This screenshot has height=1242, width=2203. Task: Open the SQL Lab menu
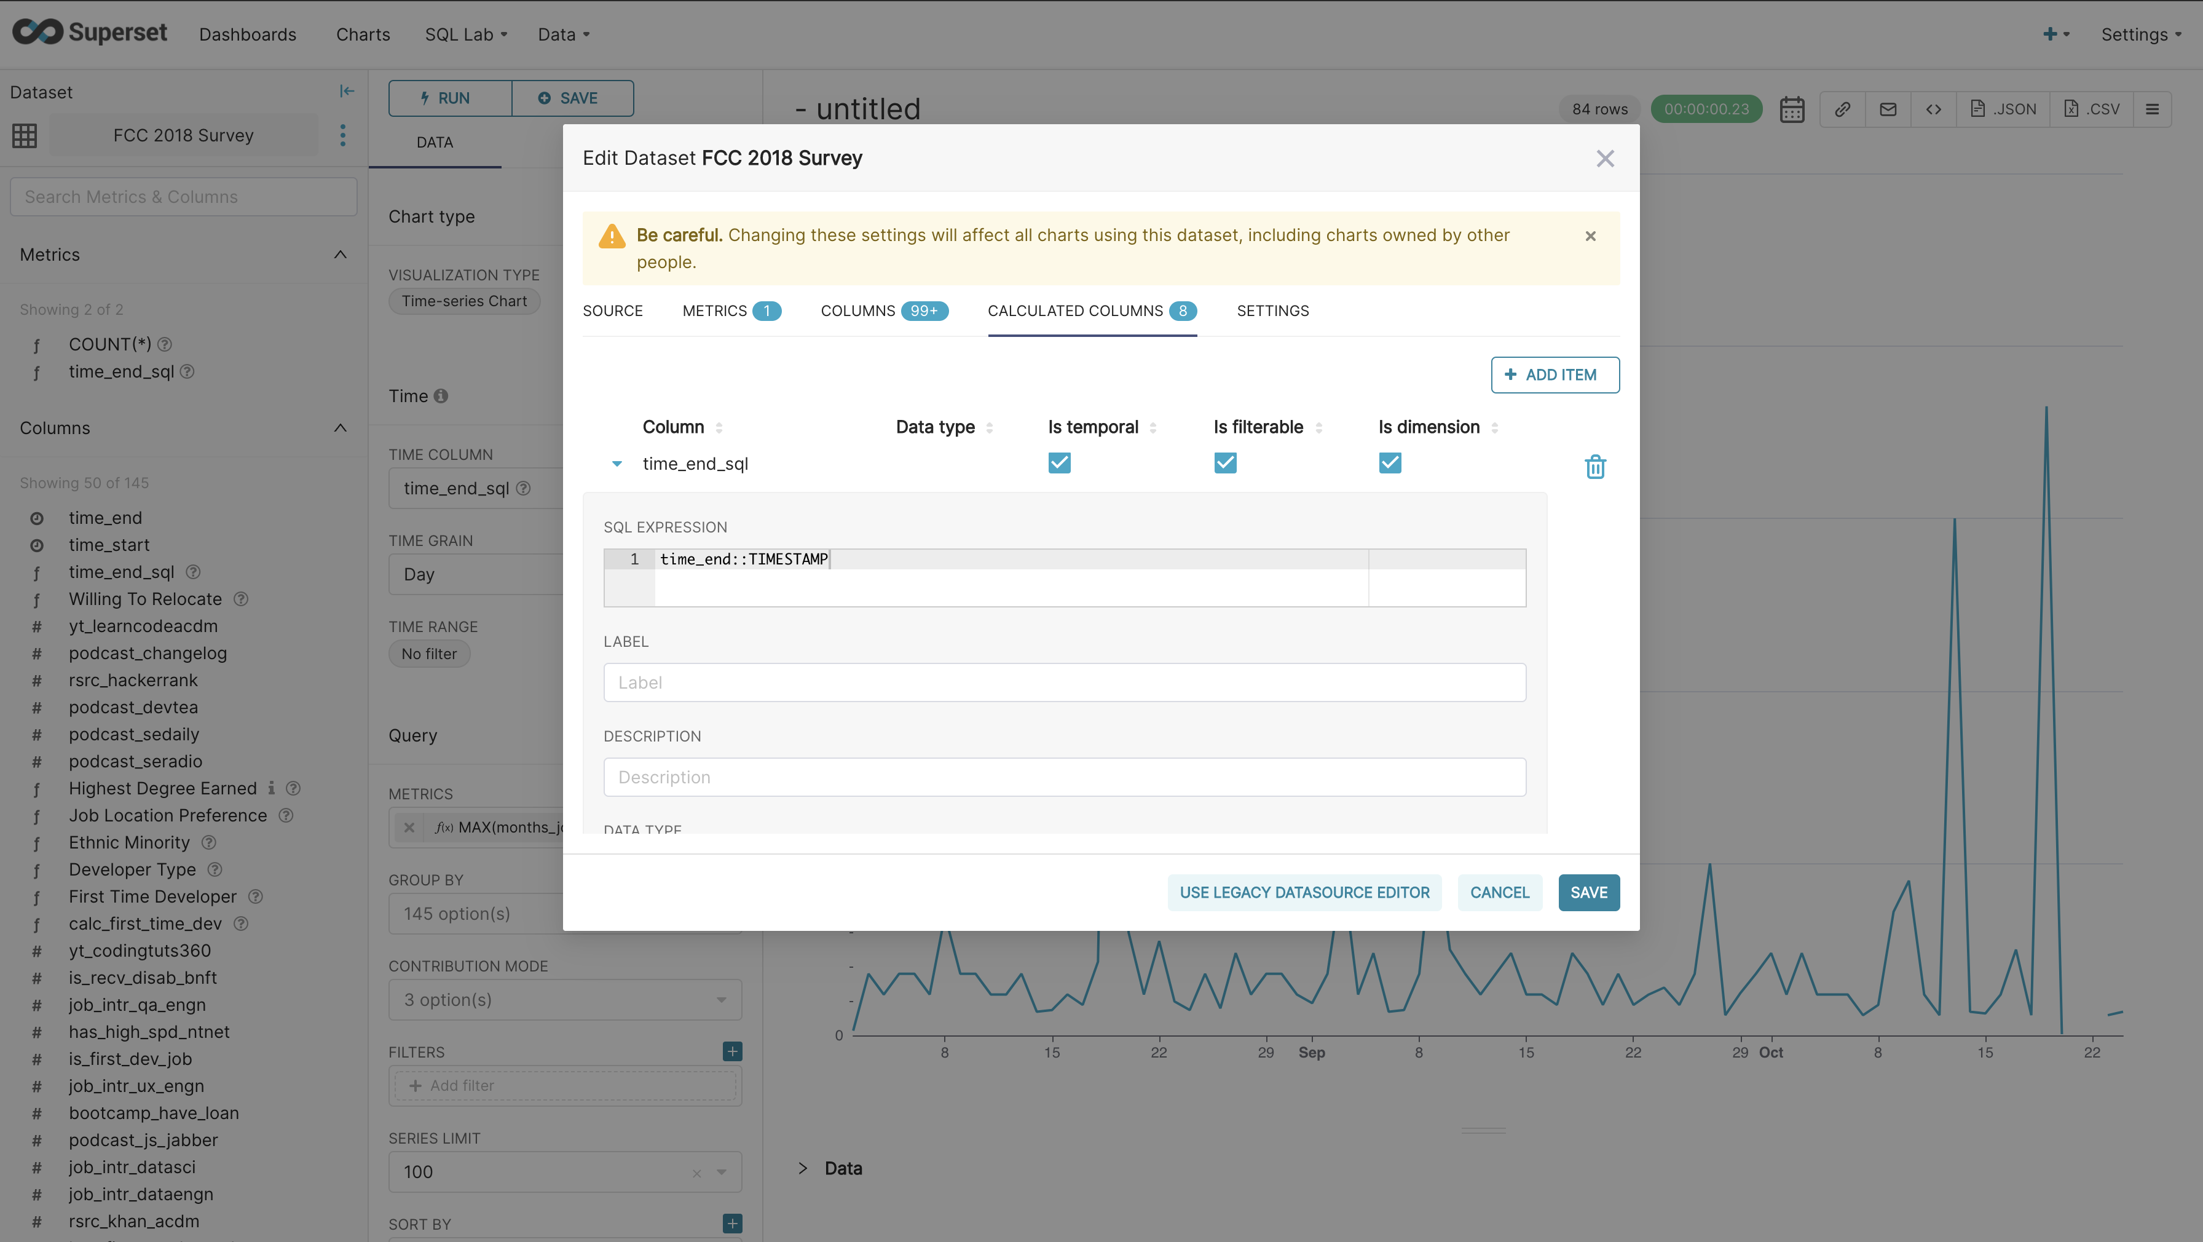click(x=466, y=34)
